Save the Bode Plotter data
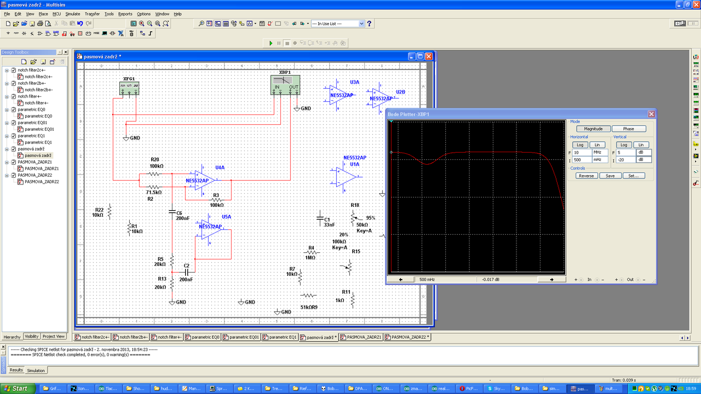 click(610, 176)
